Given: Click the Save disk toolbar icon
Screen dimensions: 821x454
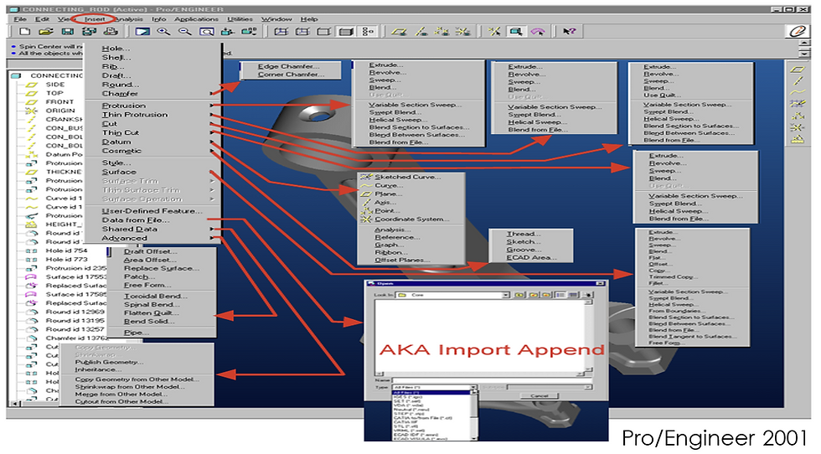Looking at the screenshot, I should click(x=67, y=32).
